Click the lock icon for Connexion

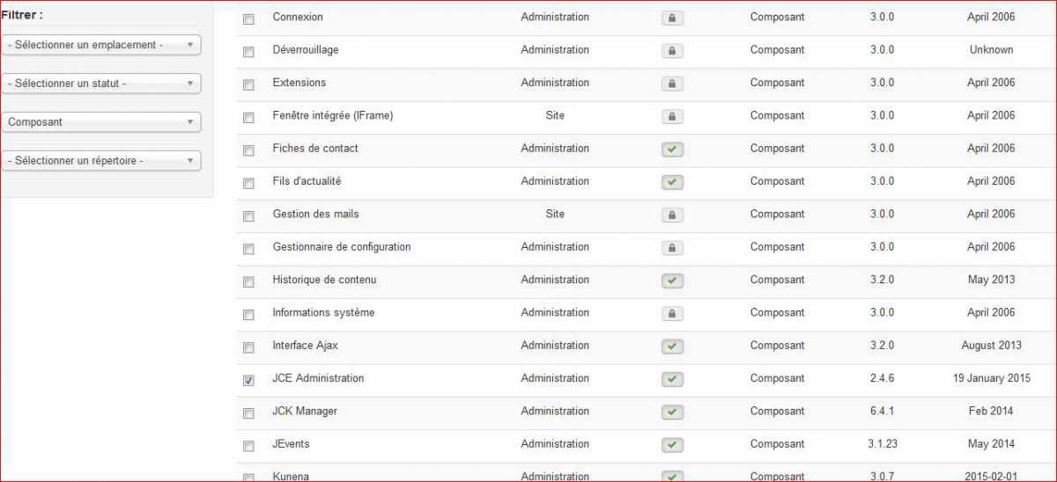point(672,18)
